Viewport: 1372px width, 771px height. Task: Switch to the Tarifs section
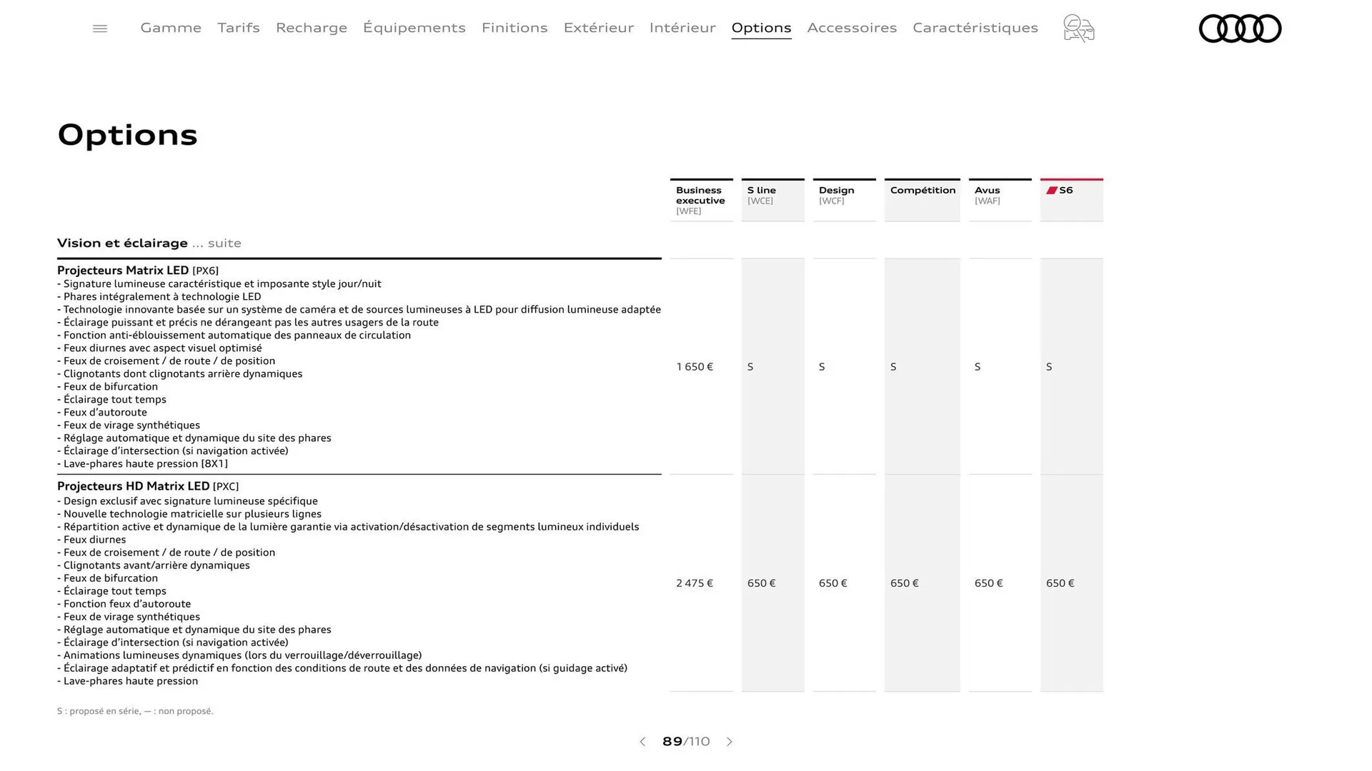point(238,28)
